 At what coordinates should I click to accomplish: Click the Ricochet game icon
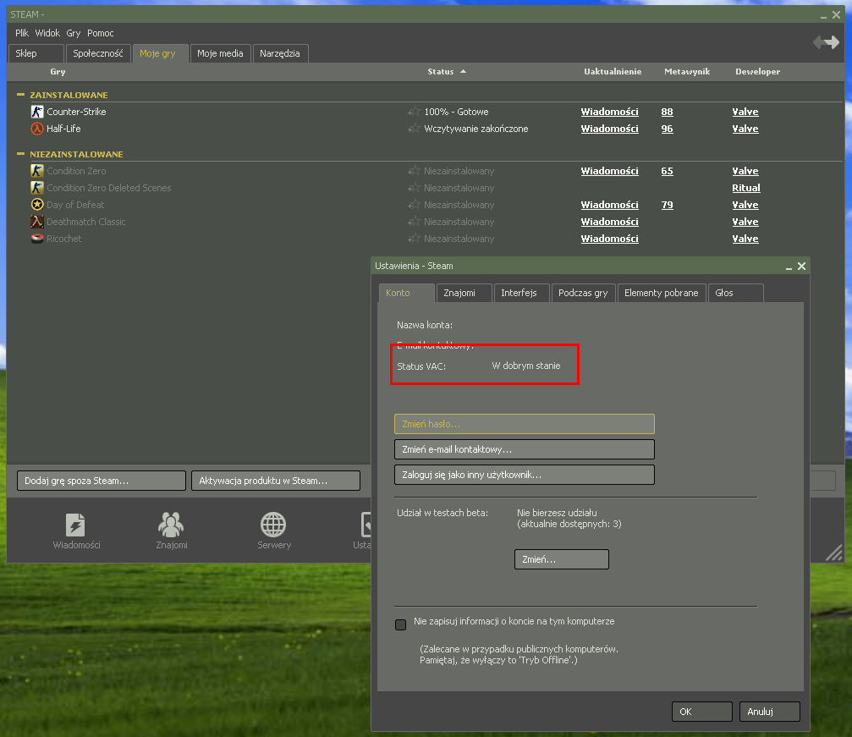[37, 239]
